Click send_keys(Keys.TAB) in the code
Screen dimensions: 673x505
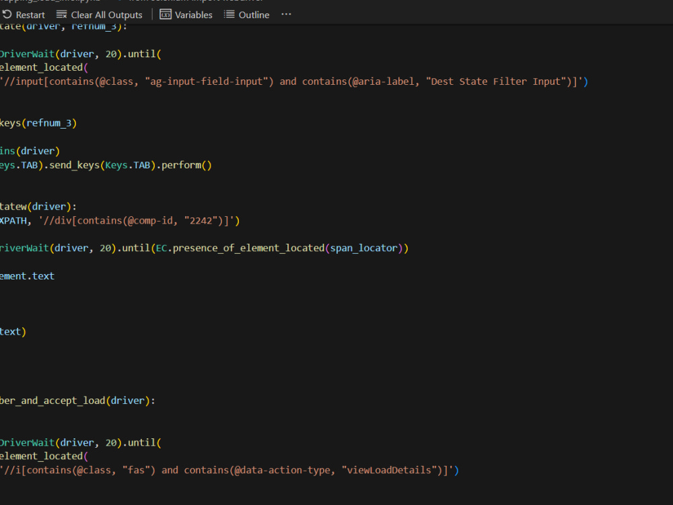(102, 165)
